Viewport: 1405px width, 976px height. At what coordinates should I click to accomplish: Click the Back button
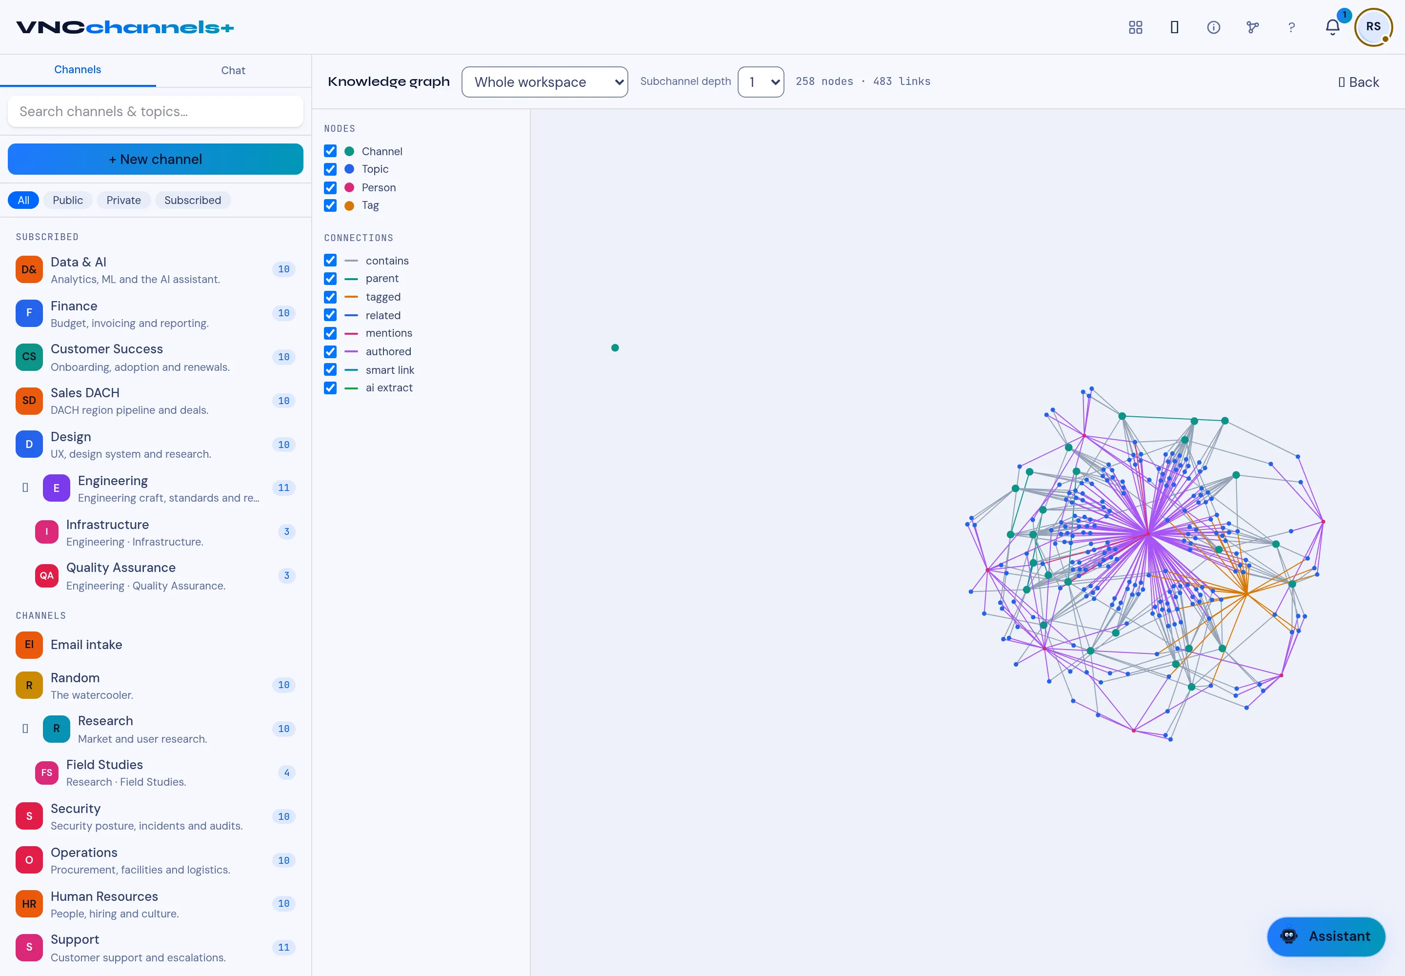point(1358,82)
